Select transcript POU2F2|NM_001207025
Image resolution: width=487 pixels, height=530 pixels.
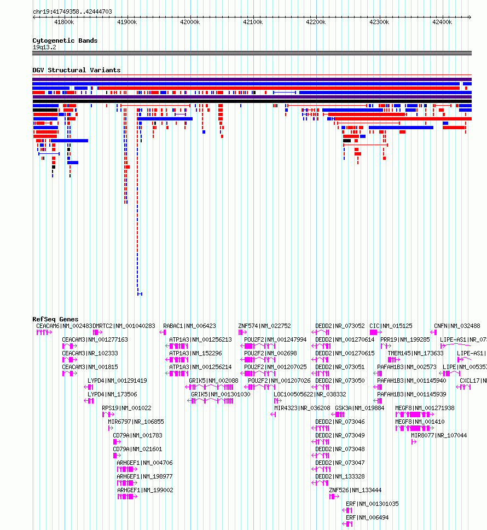tap(276, 367)
